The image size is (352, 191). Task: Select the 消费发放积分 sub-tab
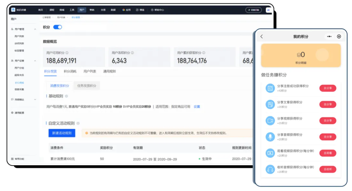click(x=60, y=86)
